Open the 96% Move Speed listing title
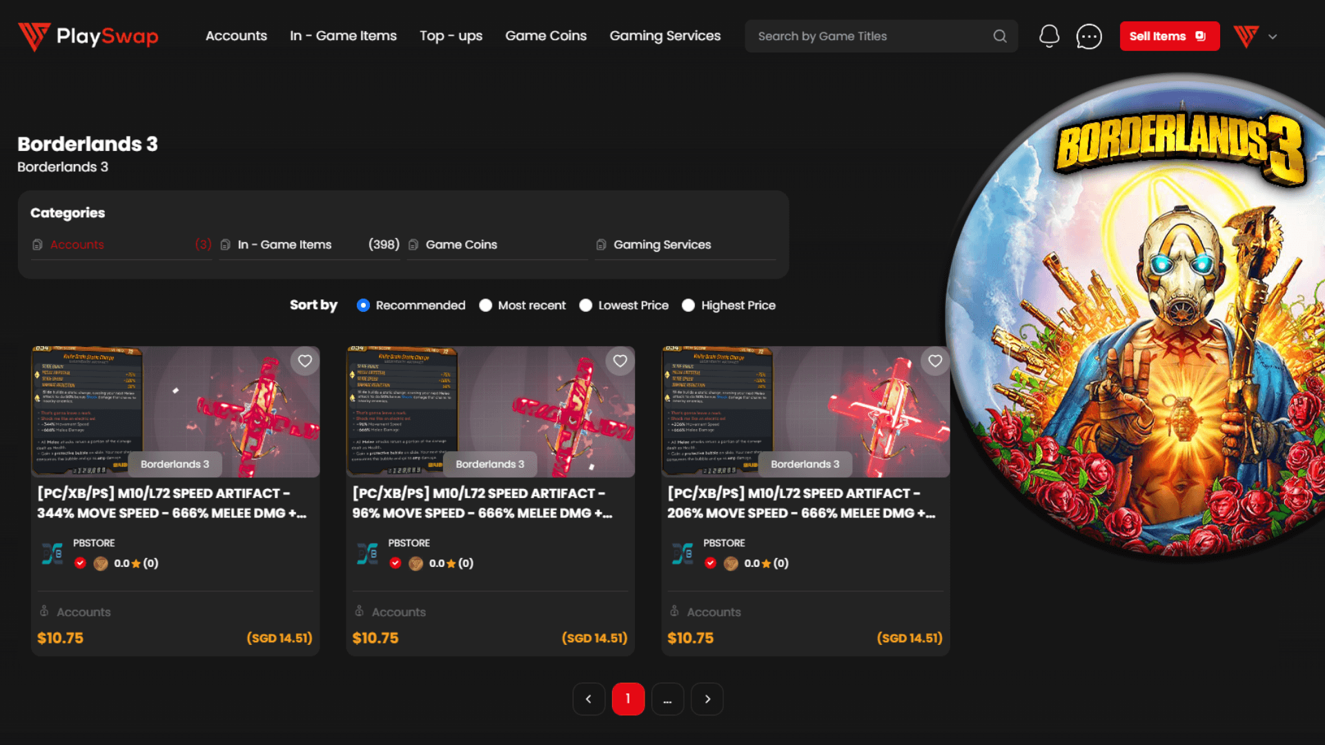Image resolution: width=1325 pixels, height=745 pixels. 483,503
